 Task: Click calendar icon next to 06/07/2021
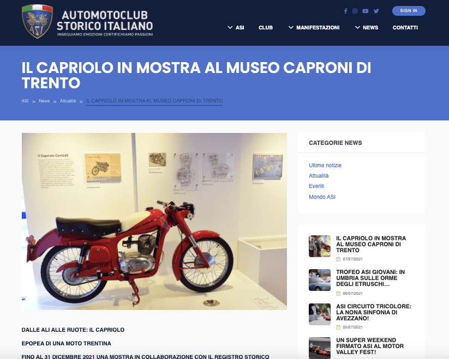[x=338, y=294]
